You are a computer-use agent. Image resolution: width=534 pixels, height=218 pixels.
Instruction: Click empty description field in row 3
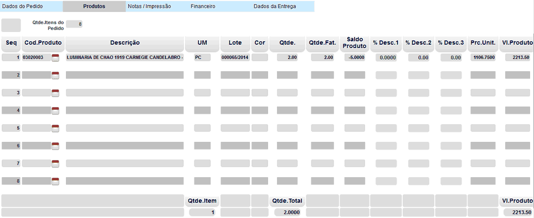coord(125,93)
